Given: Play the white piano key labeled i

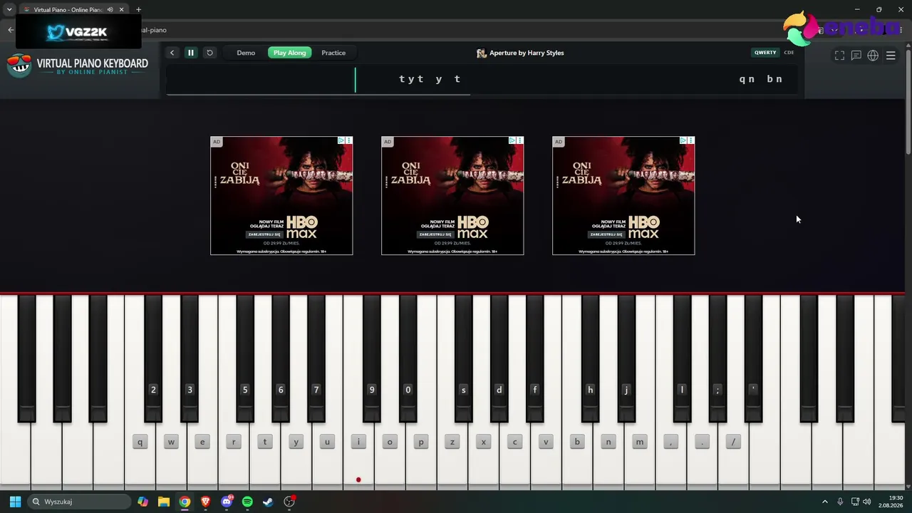Looking at the screenshot, I should click(358, 442).
